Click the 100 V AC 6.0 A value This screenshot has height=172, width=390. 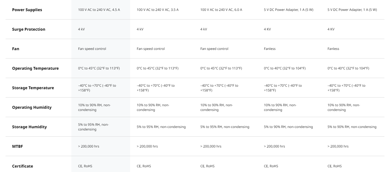(x=221, y=10)
